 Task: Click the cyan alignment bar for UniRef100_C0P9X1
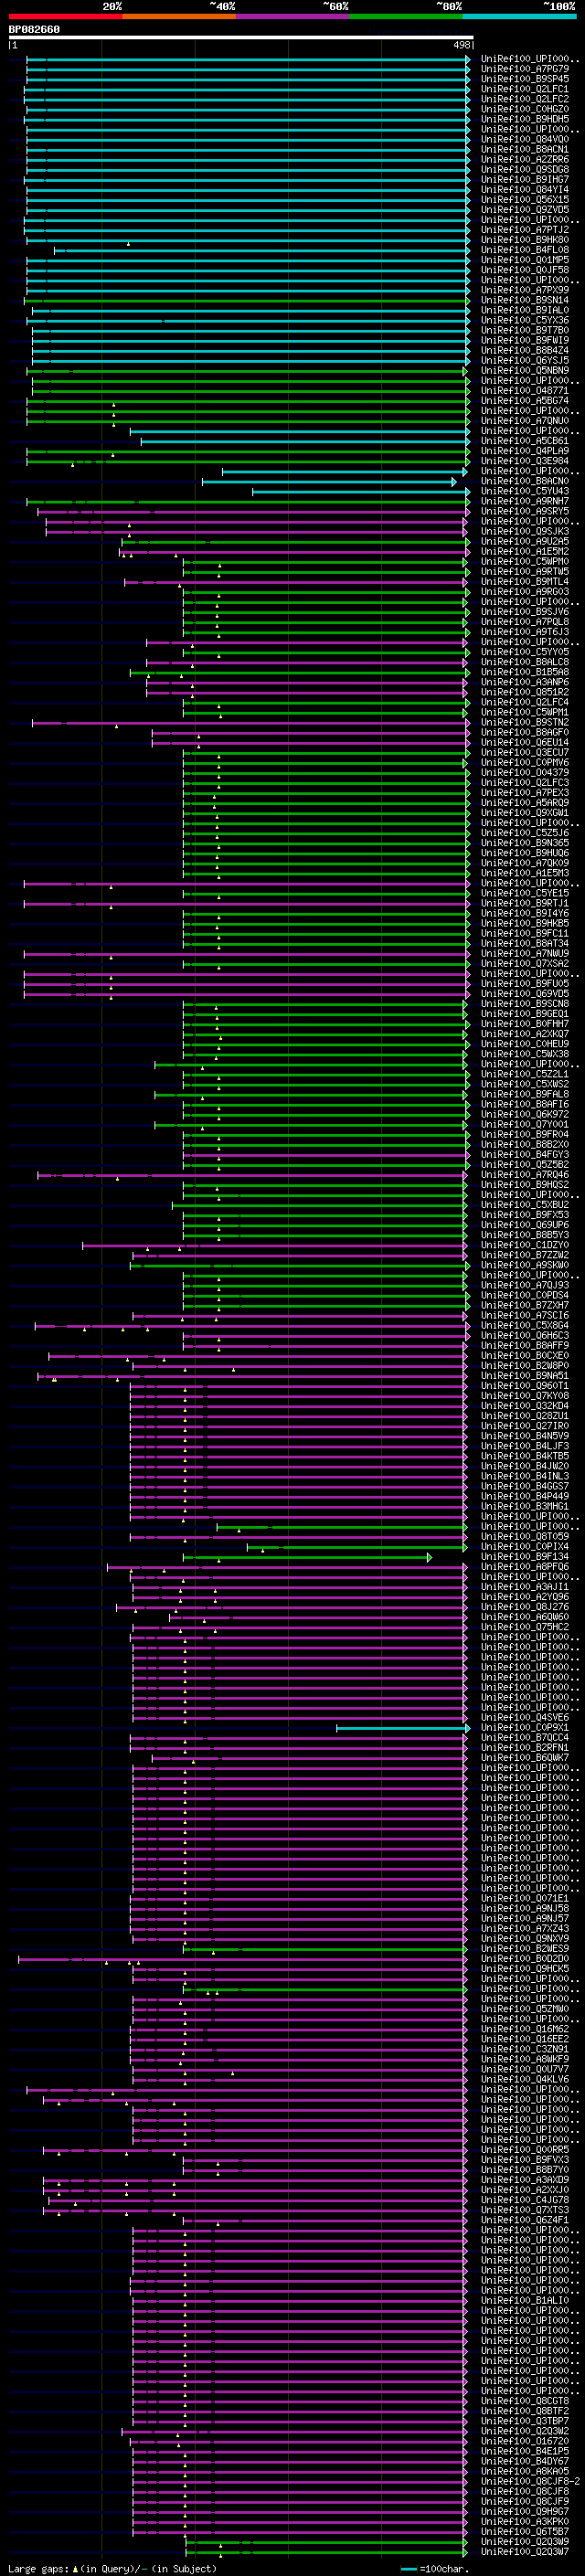click(403, 1727)
